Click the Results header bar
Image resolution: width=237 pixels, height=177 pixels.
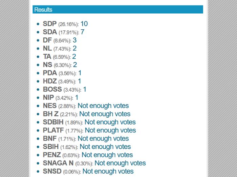pos(118,9)
